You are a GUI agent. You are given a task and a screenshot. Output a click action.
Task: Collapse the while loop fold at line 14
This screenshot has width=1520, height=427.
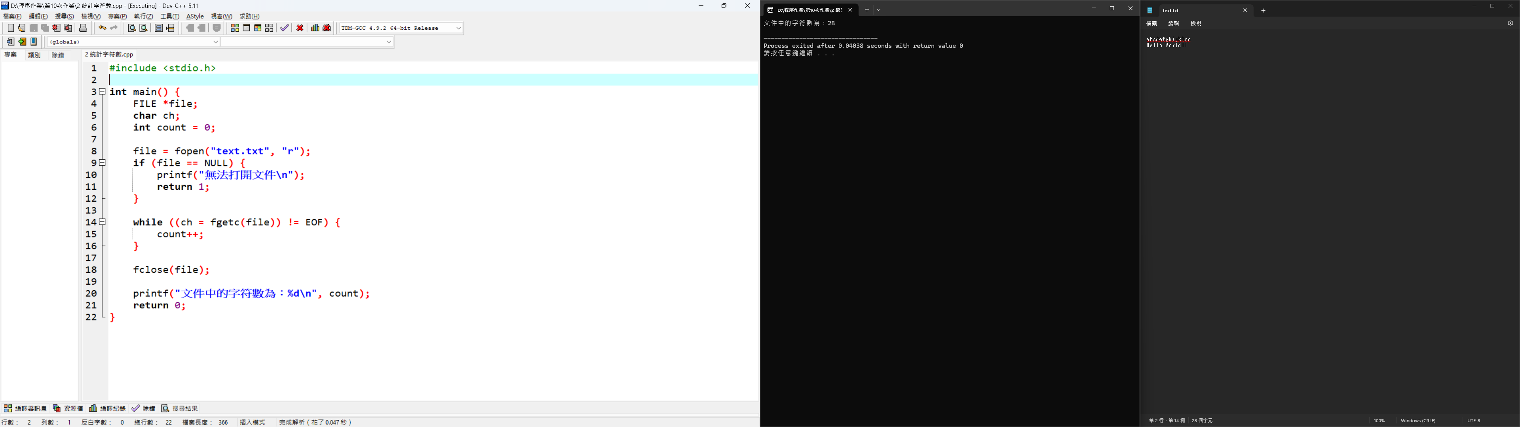pyautogui.click(x=103, y=222)
